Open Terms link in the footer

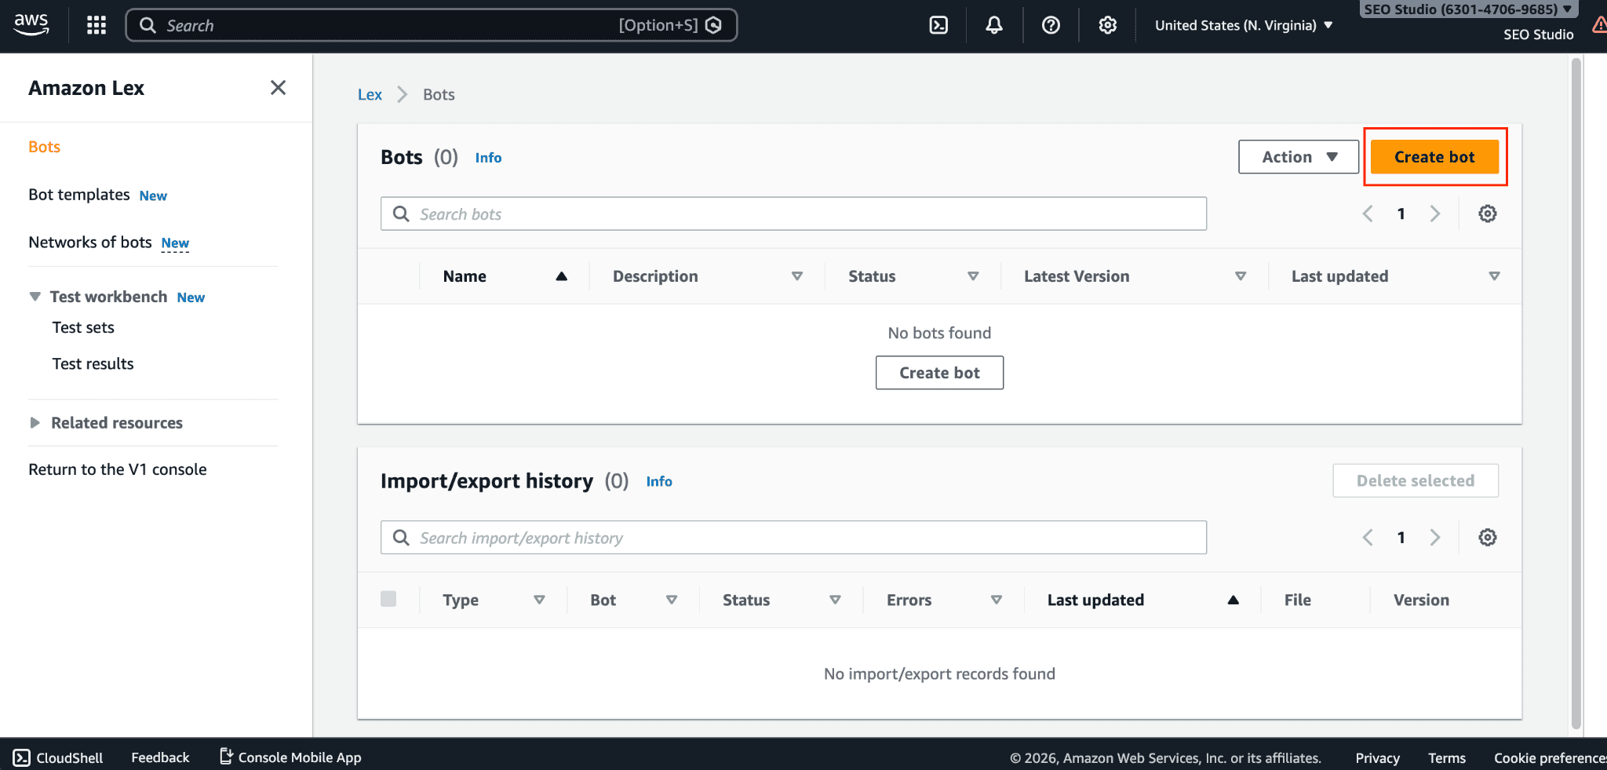coord(1447,757)
